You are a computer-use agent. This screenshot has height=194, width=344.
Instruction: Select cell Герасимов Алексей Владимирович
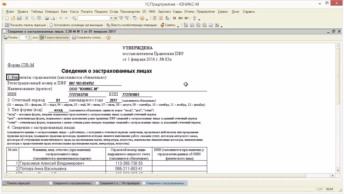click(62, 163)
